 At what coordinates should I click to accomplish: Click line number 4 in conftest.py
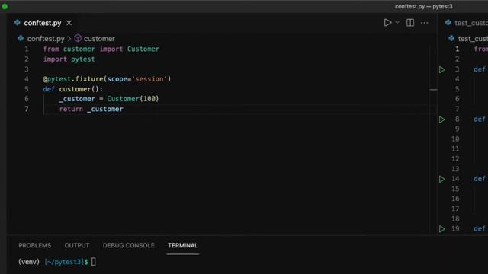tap(27, 79)
